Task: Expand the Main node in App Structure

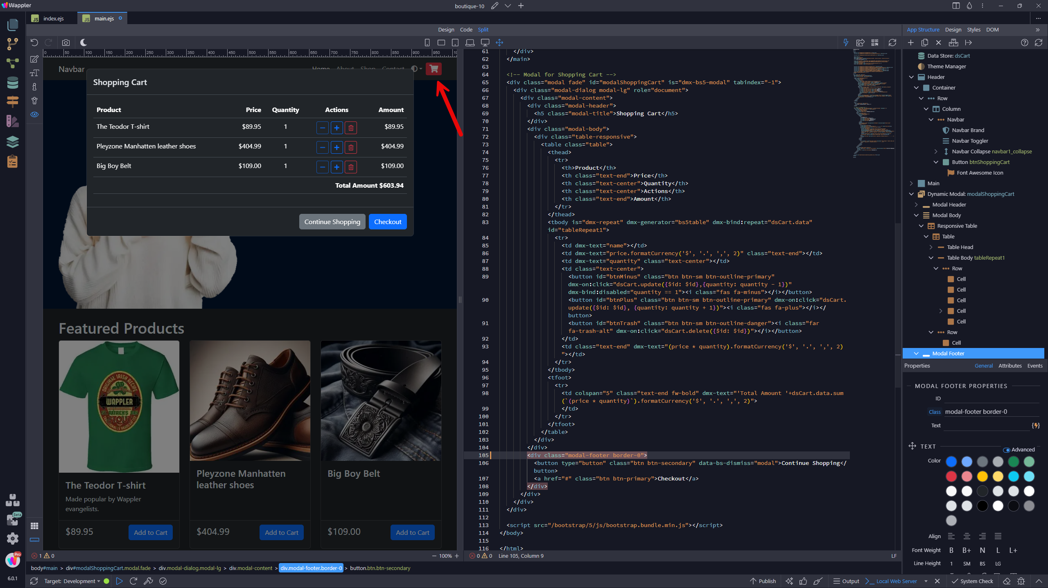Action: tap(911, 183)
